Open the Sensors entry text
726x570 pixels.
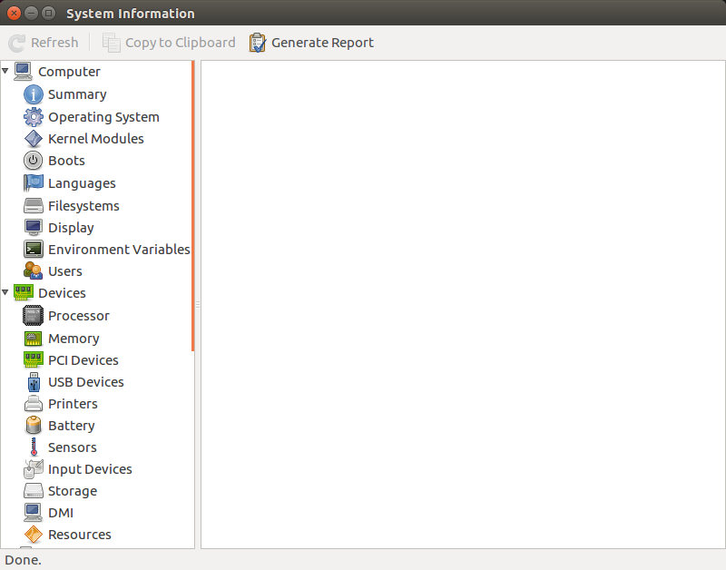click(73, 447)
